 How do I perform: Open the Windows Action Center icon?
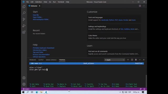pyautogui.click(x=143, y=92)
